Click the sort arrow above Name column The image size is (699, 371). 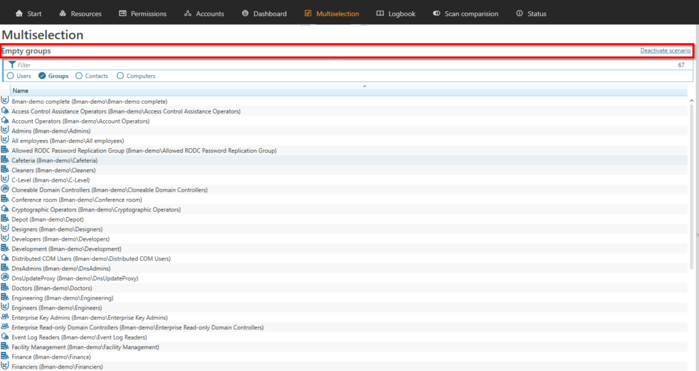pos(364,86)
